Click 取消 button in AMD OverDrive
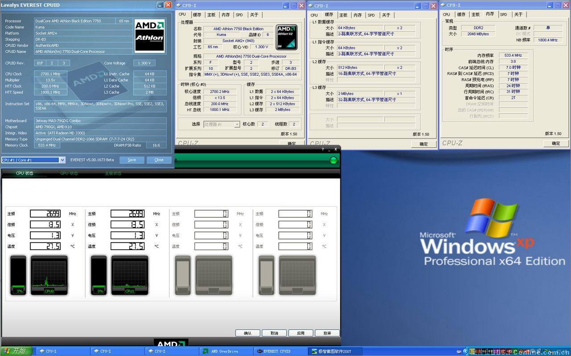Image resolution: width=571 pixels, height=356 pixels. (x=274, y=333)
